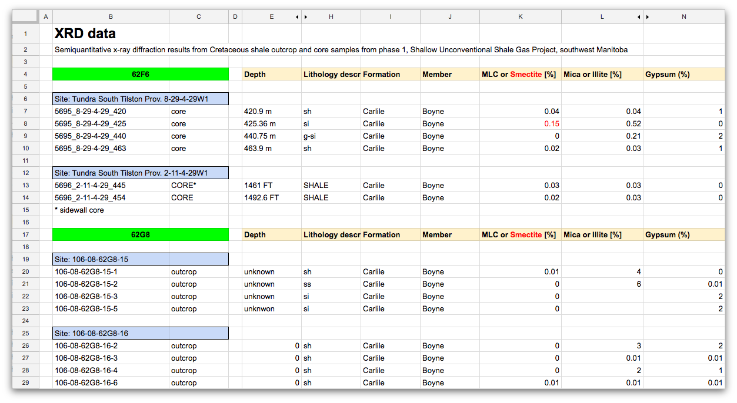The width and height of the screenshot is (737, 403).
Task: Select sample cell '5696_2-11-4-29_445'
Action: (x=111, y=186)
